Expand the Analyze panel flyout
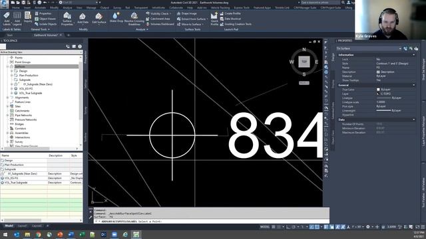The height and width of the screenshot is (239, 426). click(142, 29)
